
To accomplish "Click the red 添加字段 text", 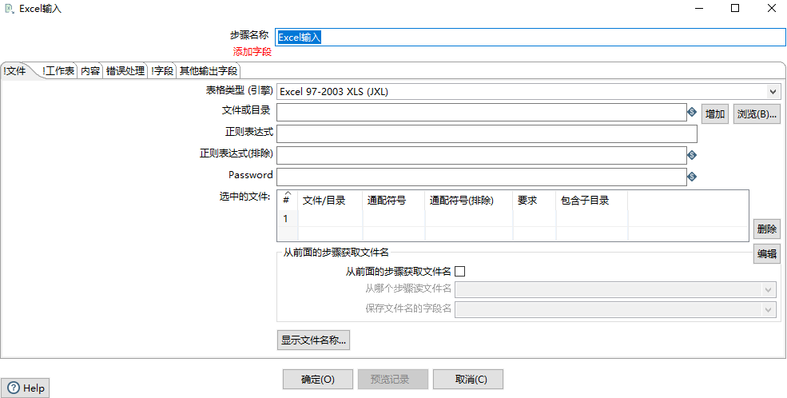I will click(252, 51).
